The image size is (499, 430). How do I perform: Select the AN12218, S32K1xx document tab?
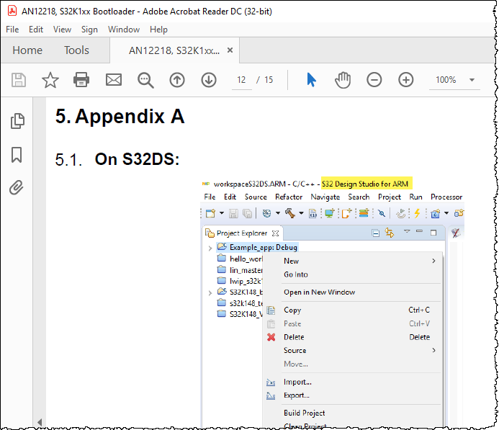point(174,50)
